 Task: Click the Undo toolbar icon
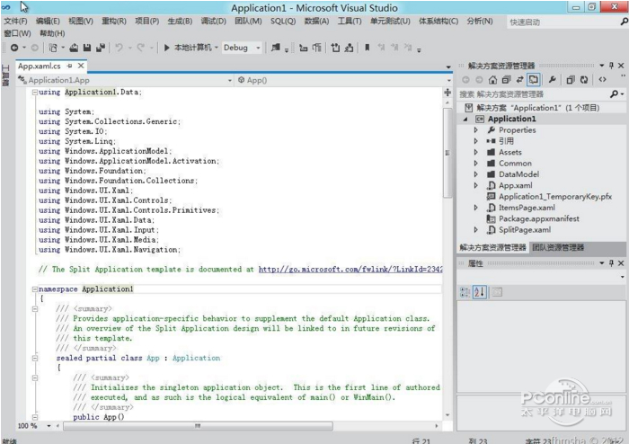(120, 48)
